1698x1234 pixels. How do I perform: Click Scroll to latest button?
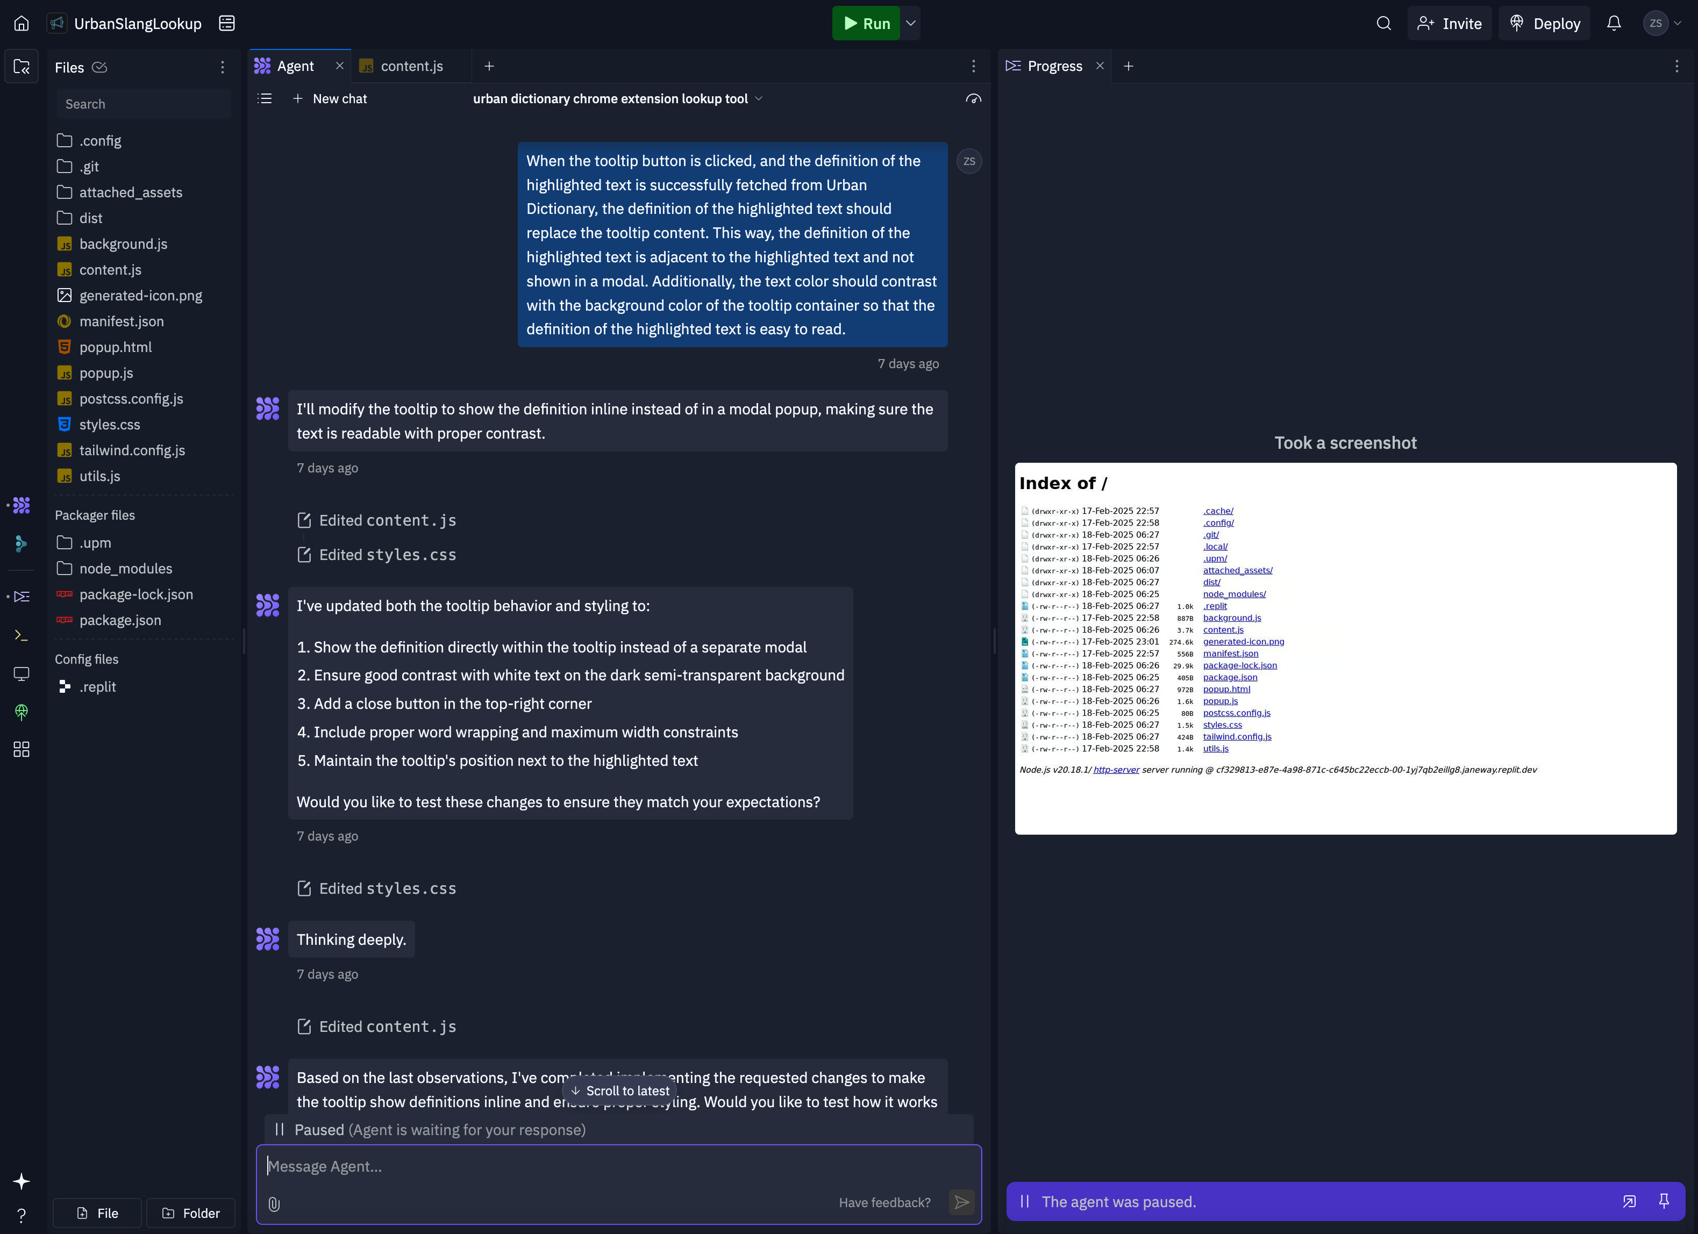point(620,1091)
